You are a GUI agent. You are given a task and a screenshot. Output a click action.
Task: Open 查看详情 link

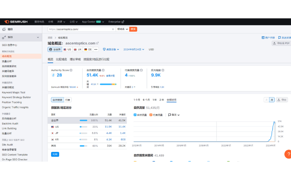pos(110,76)
